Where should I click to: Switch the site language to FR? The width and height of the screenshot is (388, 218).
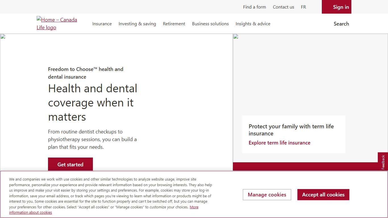point(303,7)
